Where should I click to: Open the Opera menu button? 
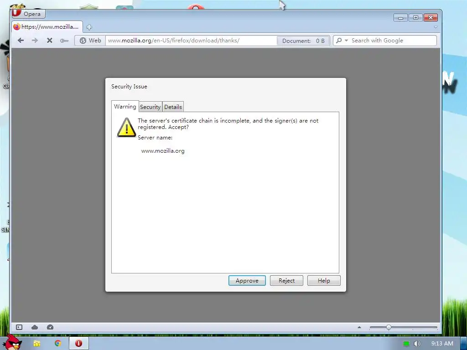(29, 14)
